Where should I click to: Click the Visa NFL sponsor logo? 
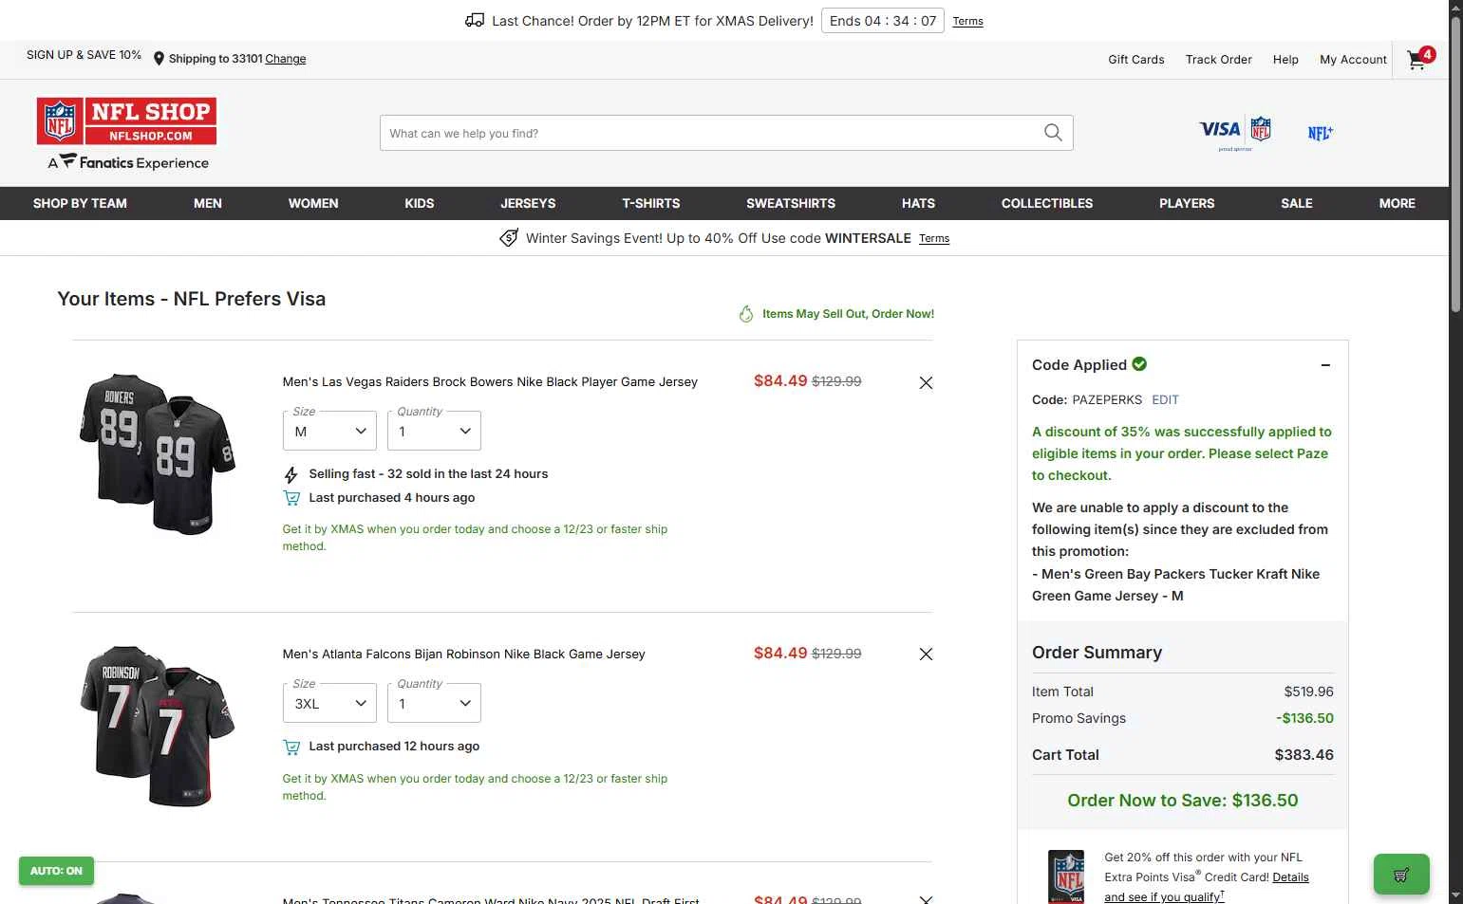(x=1235, y=133)
